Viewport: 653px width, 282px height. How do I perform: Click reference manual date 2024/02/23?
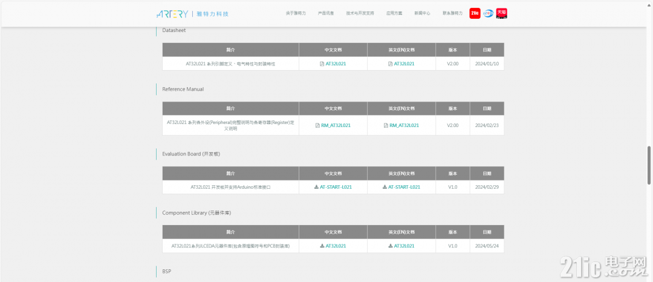tap(487, 125)
